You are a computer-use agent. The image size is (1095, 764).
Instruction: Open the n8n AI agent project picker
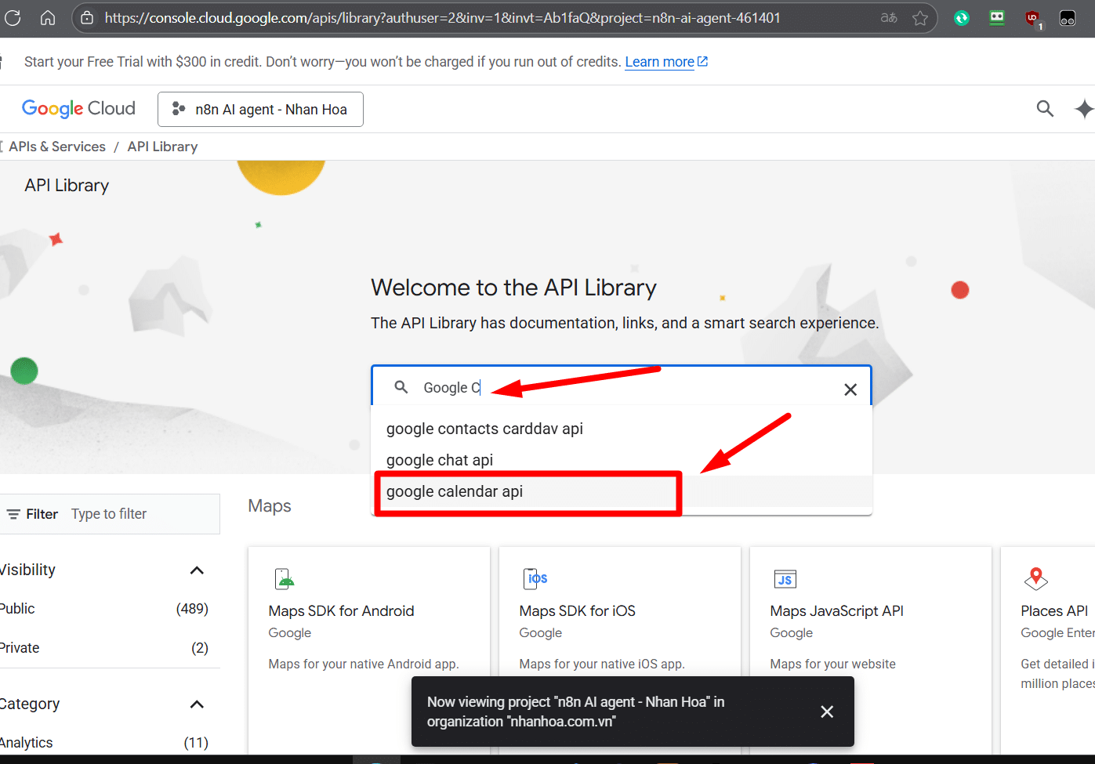[x=260, y=109]
